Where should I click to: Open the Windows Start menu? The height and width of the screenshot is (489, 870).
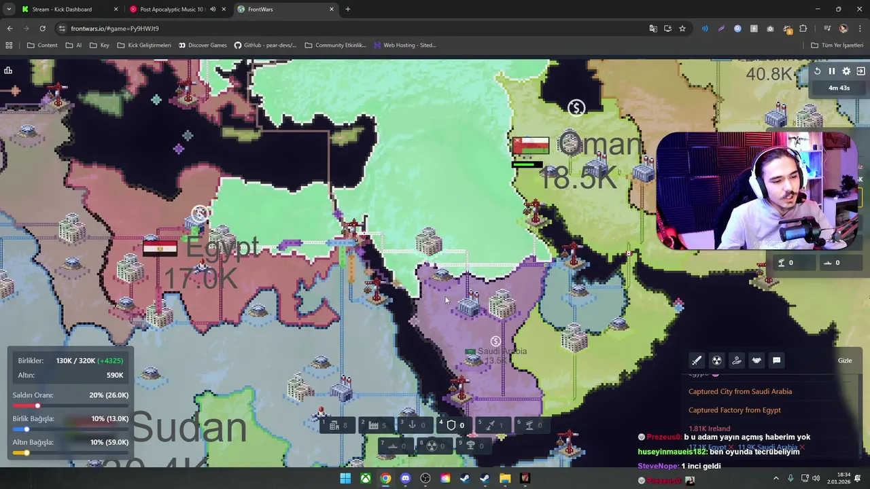(345, 479)
